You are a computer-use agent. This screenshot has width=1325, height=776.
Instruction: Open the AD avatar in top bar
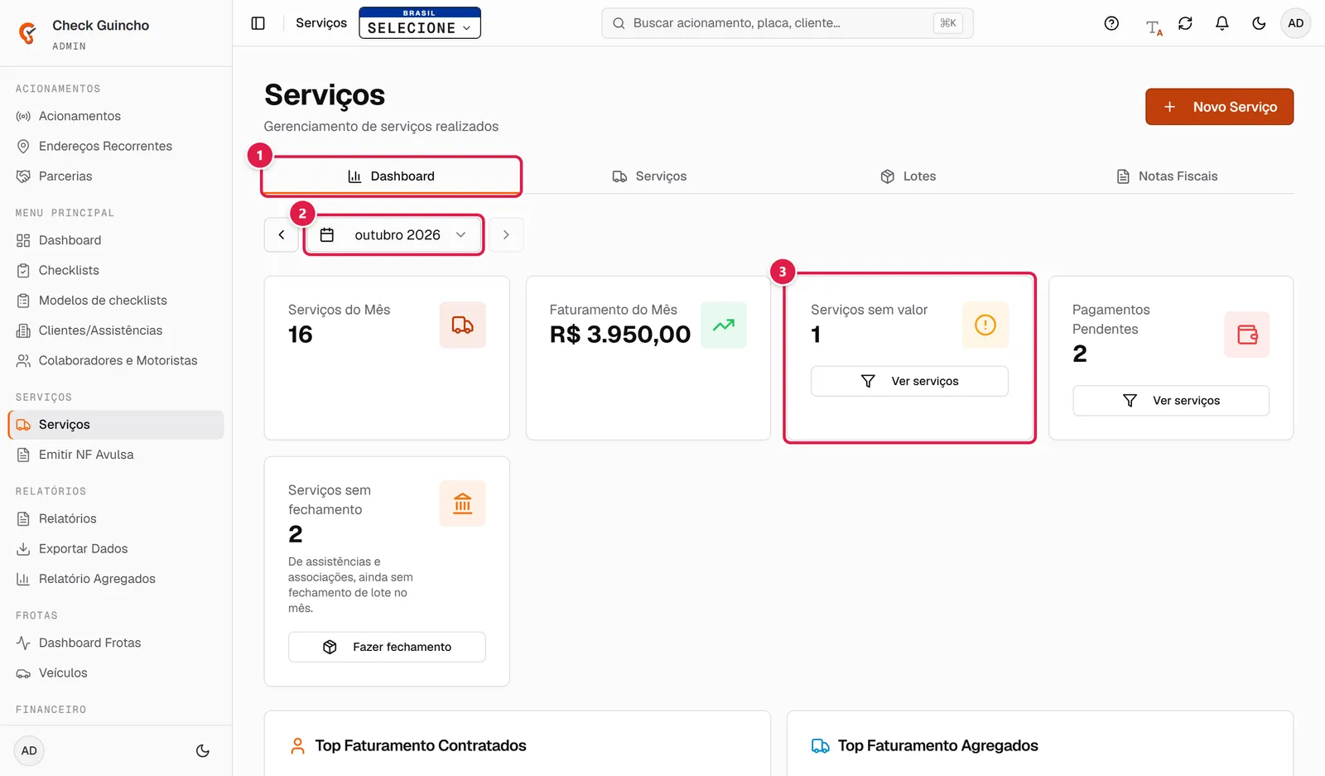(1296, 23)
